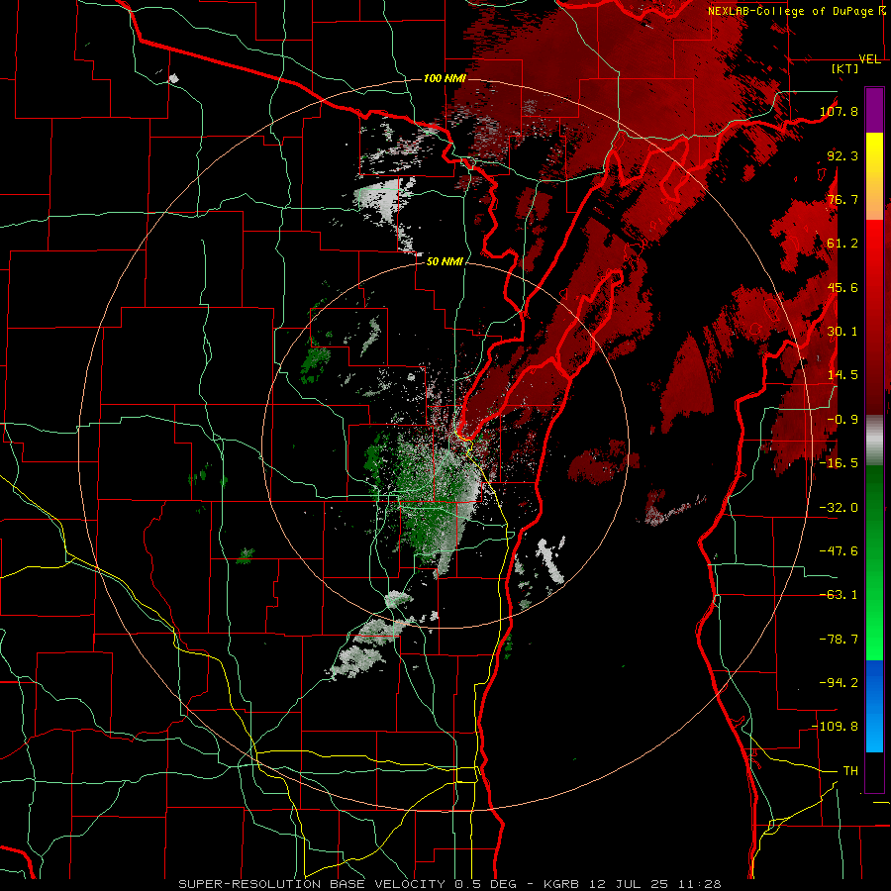Click the -63.1 scale value
891x891 pixels.
click(x=839, y=595)
